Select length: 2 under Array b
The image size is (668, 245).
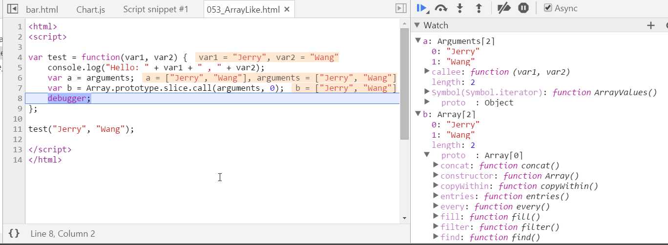[x=453, y=145]
